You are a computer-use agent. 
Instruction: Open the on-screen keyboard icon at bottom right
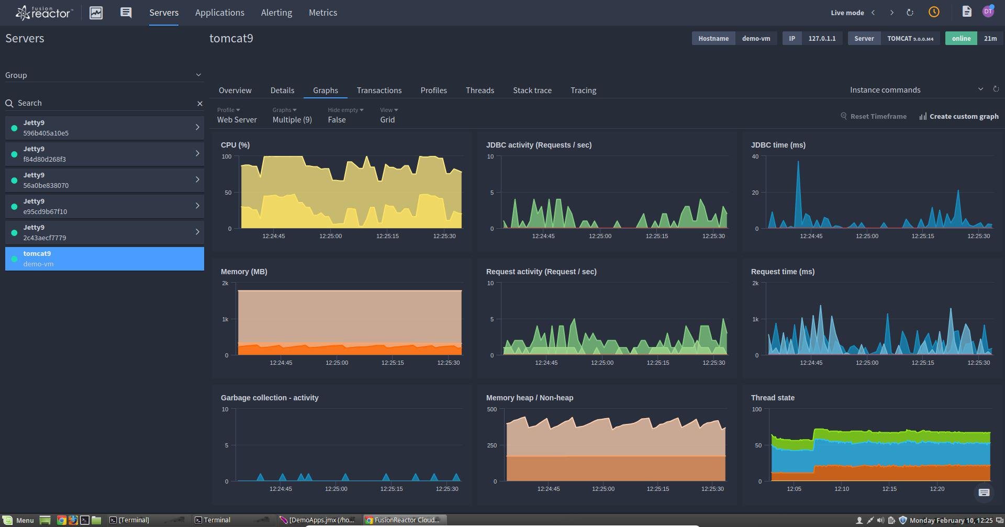[984, 492]
